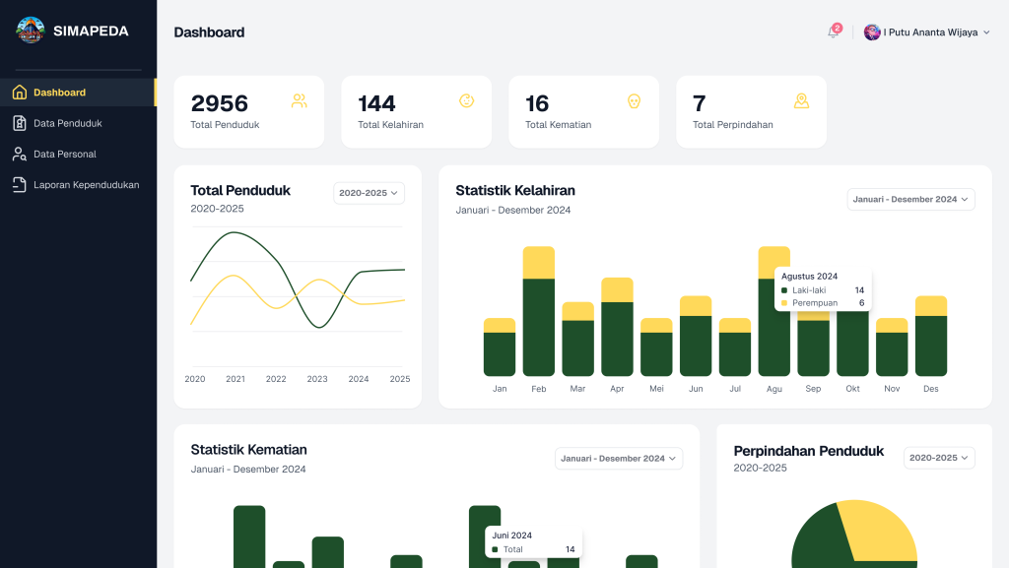1009x568 pixels.
Task: Open Statistik Kematian period dropdown
Action: 619,458
